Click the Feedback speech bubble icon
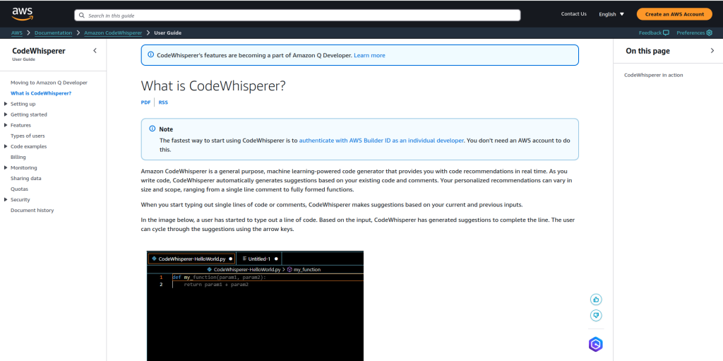 point(666,32)
